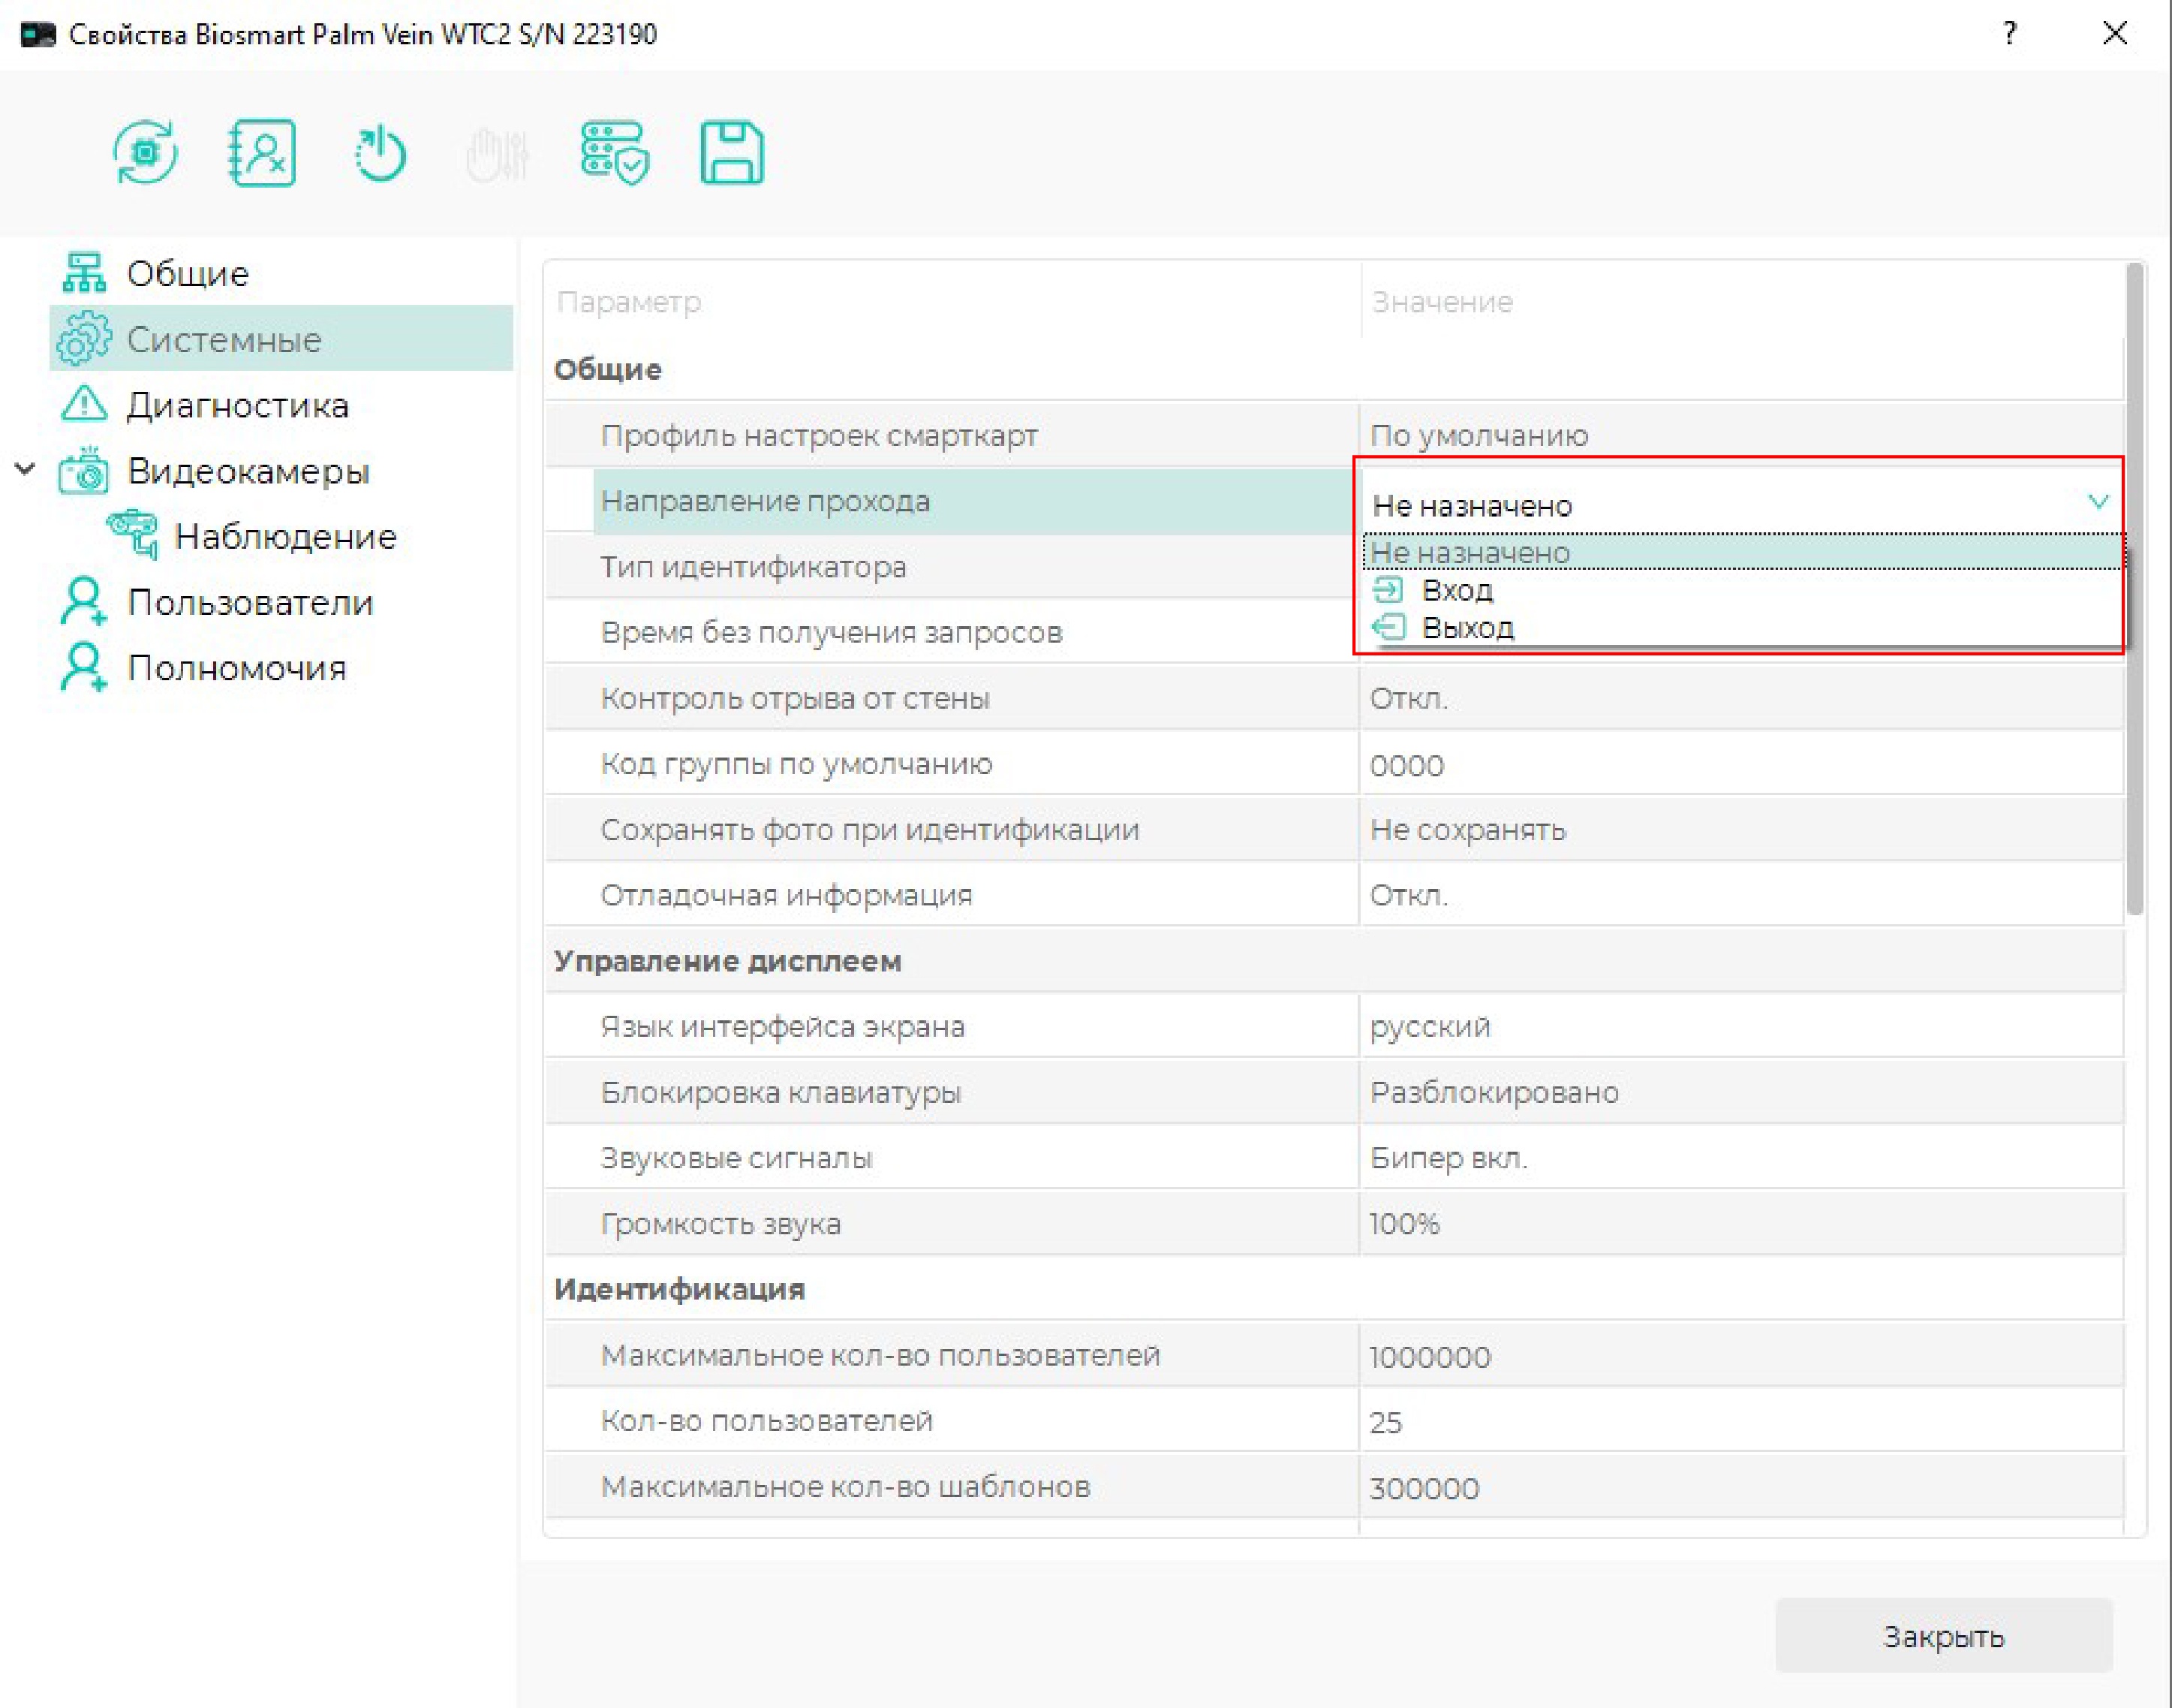This screenshot has height=1708, width=2172.
Task: Click the entry arrow icon beside Вход
Action: [x=1388, y=590]
